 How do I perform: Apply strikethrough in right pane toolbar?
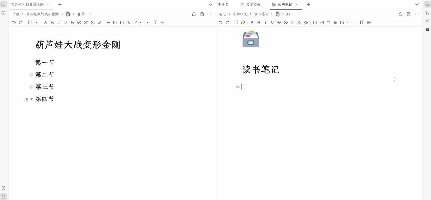279,23
